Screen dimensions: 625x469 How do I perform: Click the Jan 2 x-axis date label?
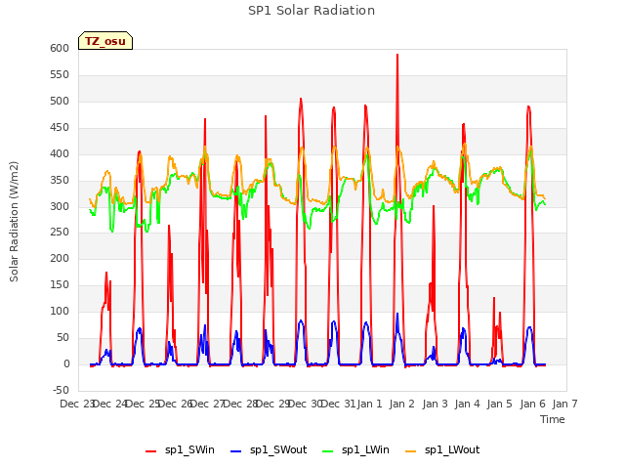click(402, 404)
